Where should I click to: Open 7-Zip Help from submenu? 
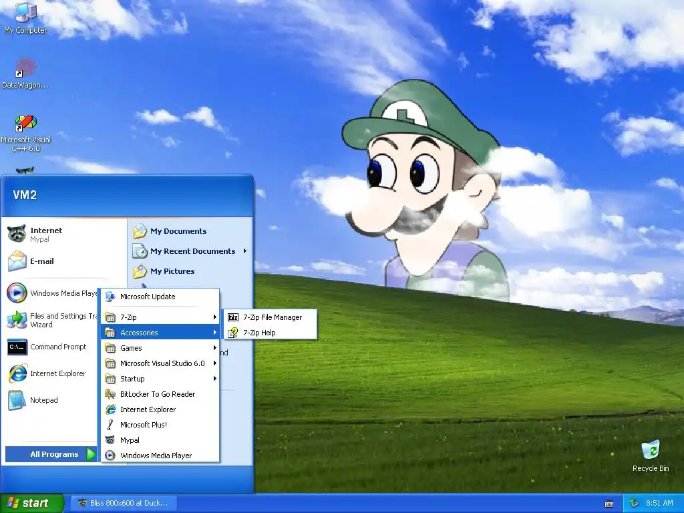(x=270, y=333)
